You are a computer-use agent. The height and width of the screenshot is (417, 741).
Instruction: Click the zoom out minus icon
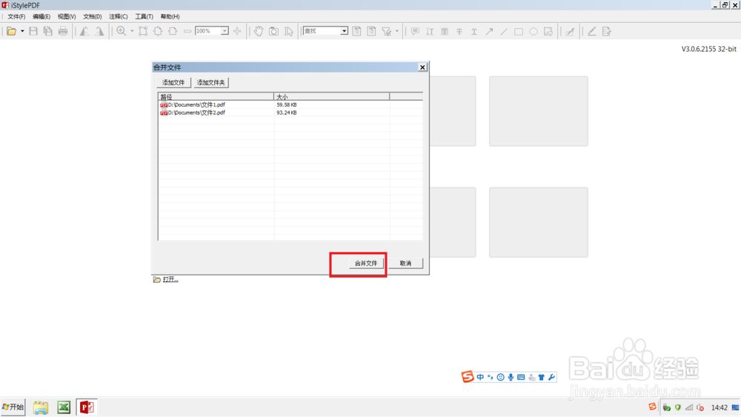point(187,31)
